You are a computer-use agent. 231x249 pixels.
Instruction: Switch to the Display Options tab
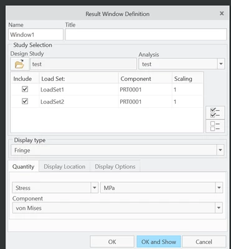point(115,166)
